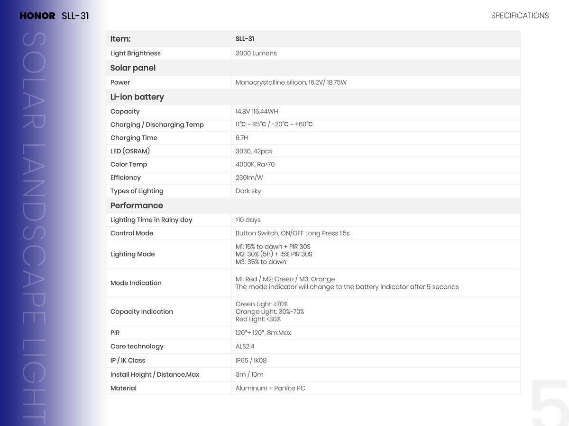Screen dimensions: 569x426
Task: Click the "Performance" section heading
Action: click(137, 205)
